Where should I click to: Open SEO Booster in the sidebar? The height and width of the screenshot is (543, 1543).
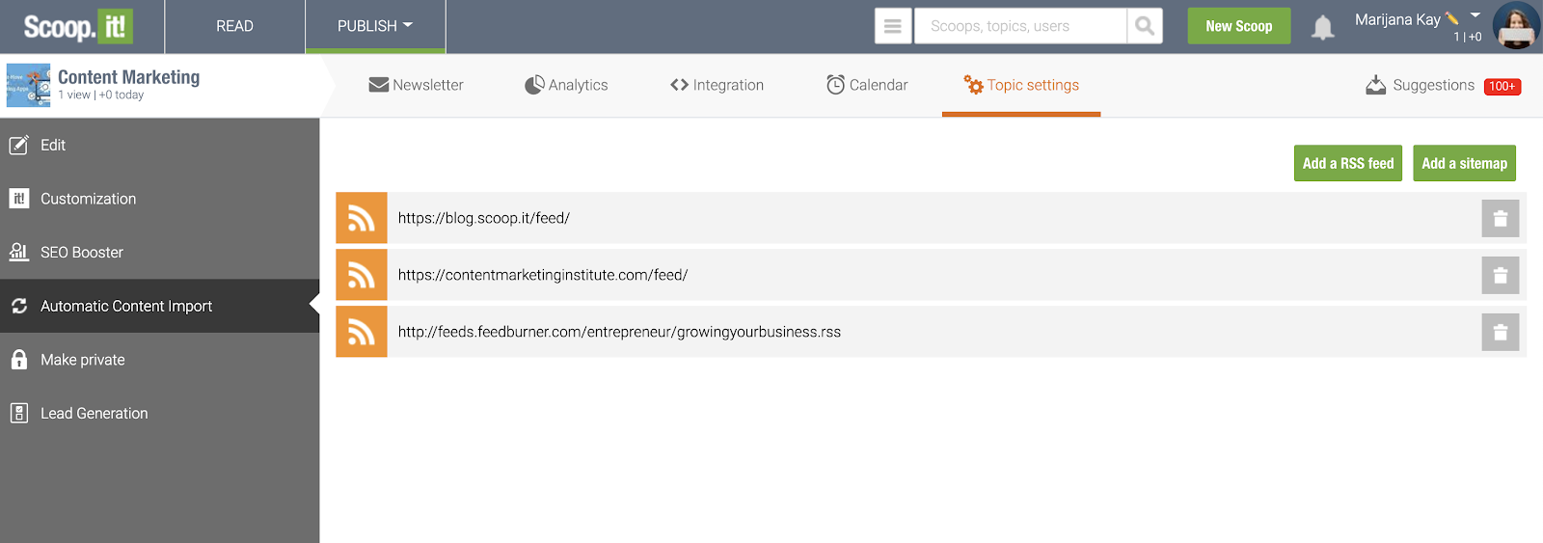pyautogui.click(x=160, y=252)
